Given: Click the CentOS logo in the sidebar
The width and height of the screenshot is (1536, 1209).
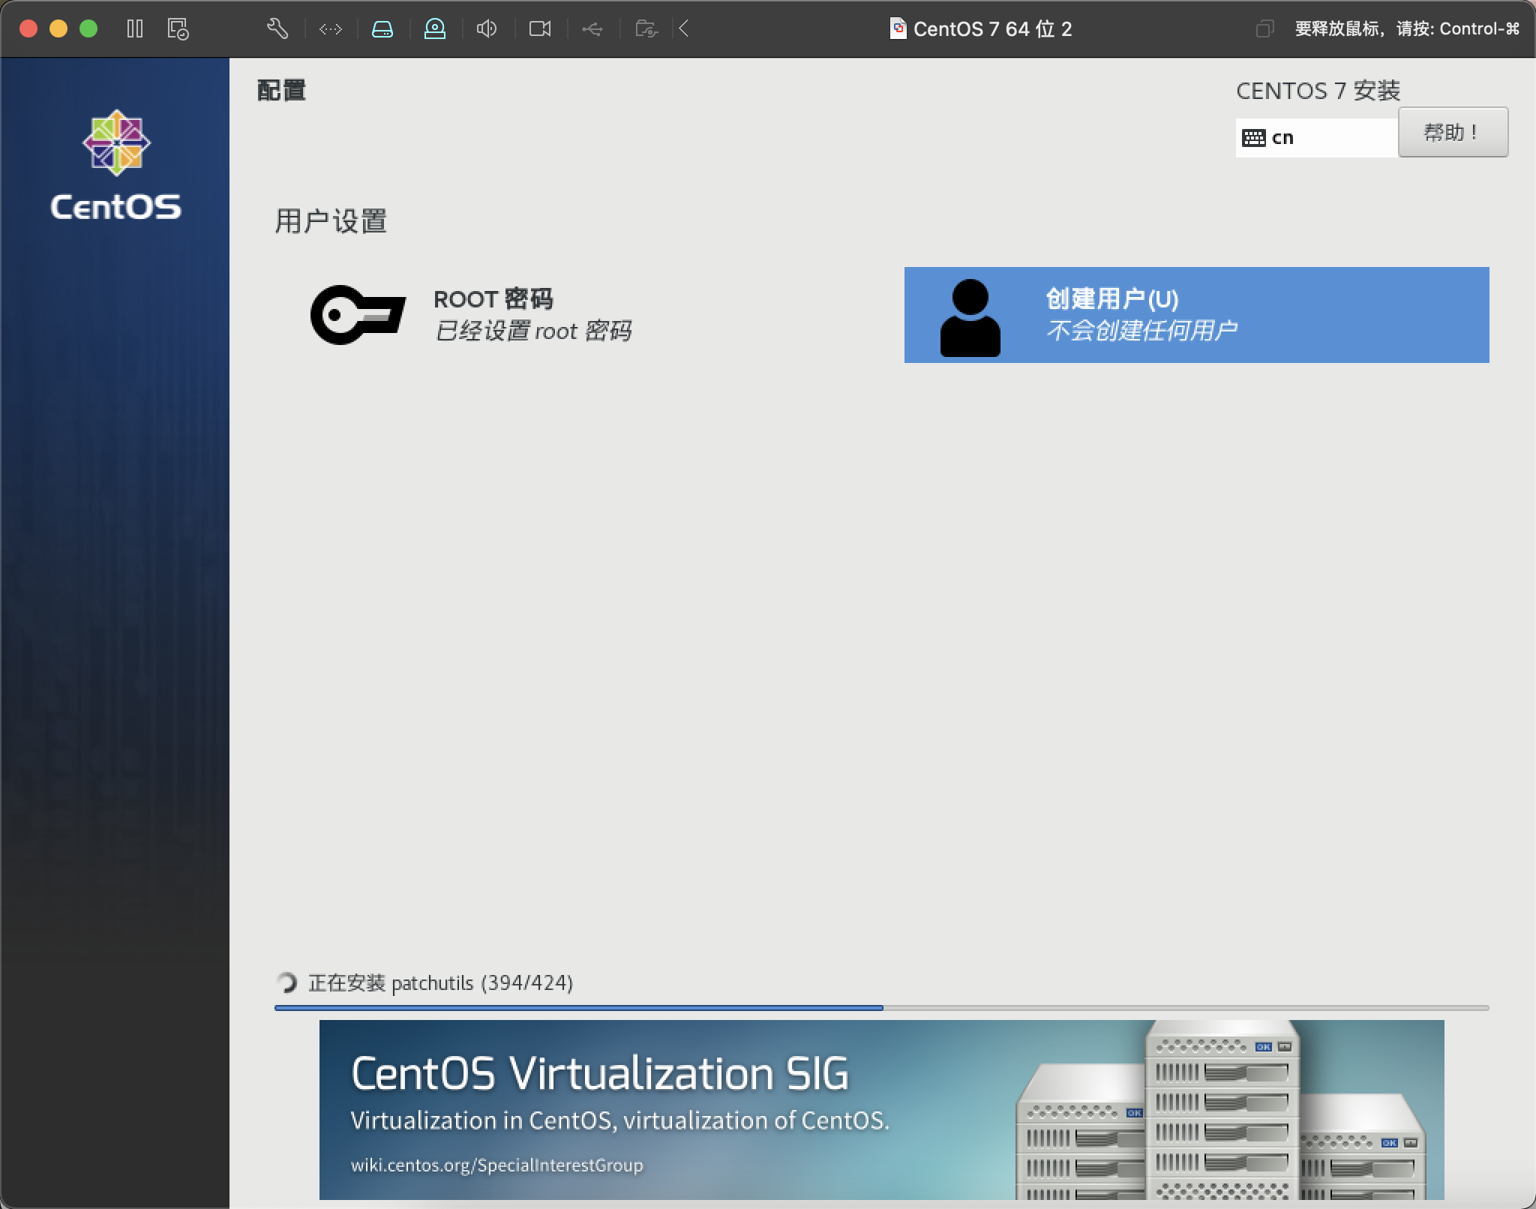Looking at the screenshot, I should 116,165.
